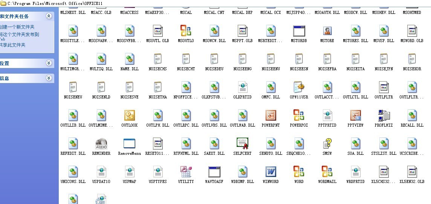This screenshot has width=431, height=204.
Task: Click the RemoveMenu window icon
Action: click(129, 144)
